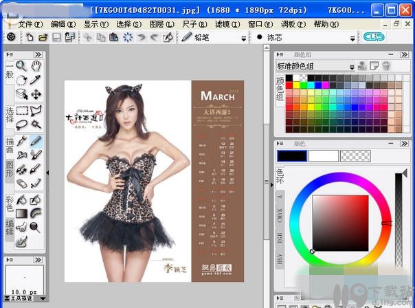Open the 编辑(E) menu
Screen dimensions: 415x308
63,24
